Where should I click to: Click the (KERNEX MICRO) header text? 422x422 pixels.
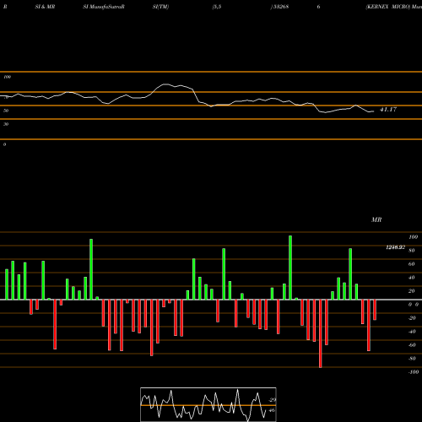click(387, 7)
